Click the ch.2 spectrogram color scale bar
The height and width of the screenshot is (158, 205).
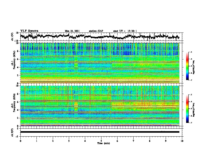tap(187, 109)
